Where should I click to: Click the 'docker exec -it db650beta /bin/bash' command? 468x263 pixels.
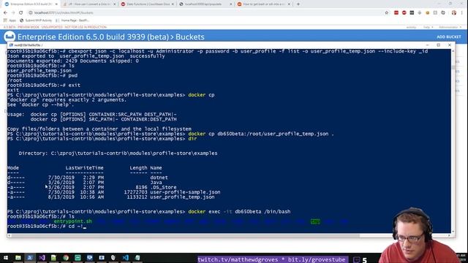[239, 212]
